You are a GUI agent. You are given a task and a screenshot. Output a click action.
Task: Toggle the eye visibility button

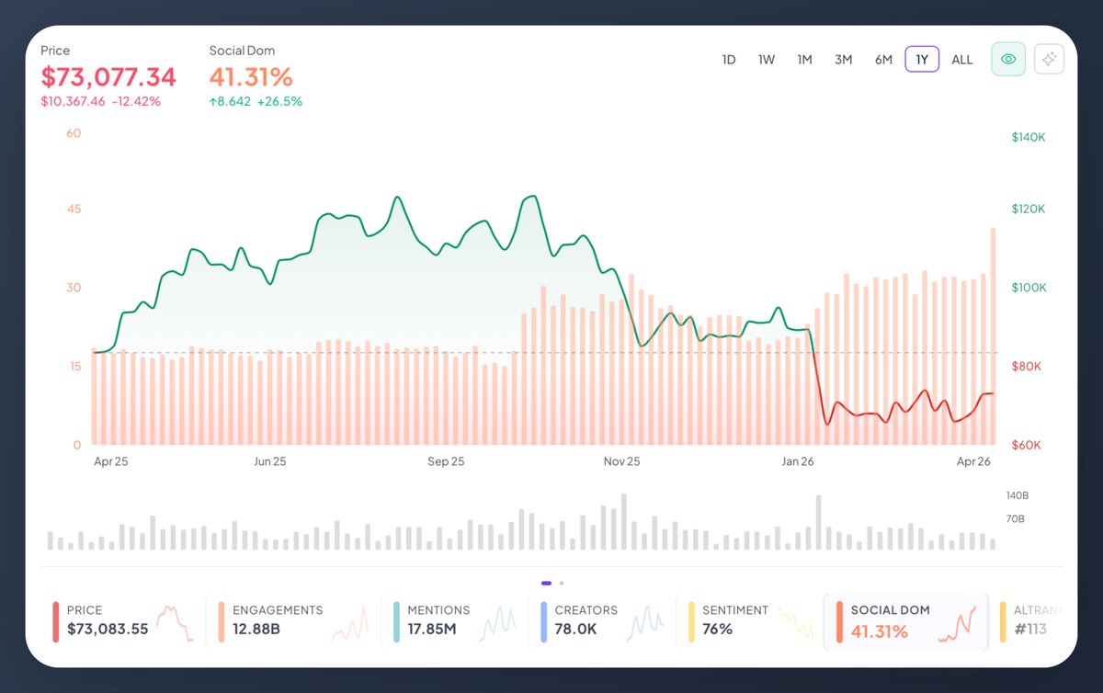click(x=1008, y=59)
